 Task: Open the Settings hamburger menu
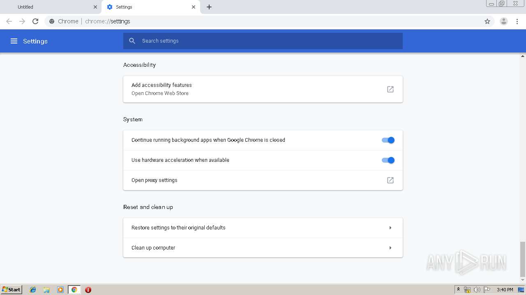[14, 41]
